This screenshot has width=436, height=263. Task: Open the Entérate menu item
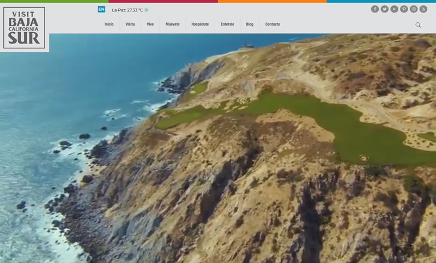[227, 24]
